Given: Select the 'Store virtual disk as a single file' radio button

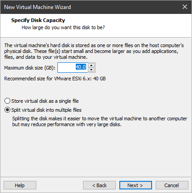Looking at the screenshot, I should point(7,101).
